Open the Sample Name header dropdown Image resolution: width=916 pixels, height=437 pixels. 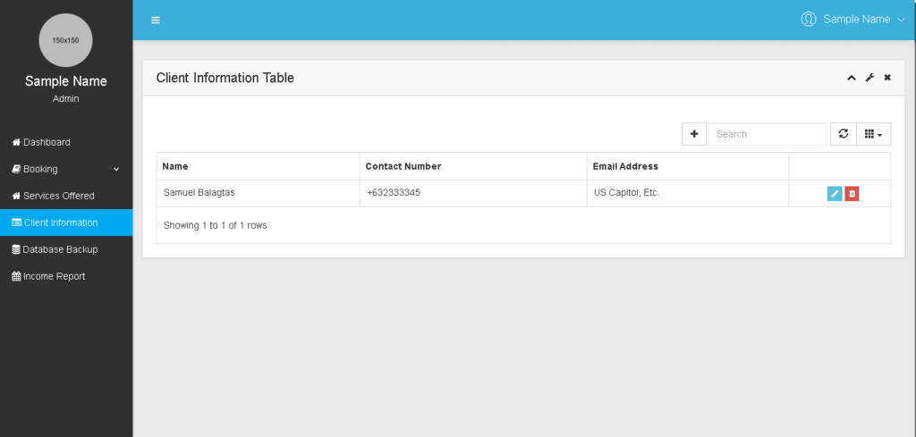click(x=853, y=20)
